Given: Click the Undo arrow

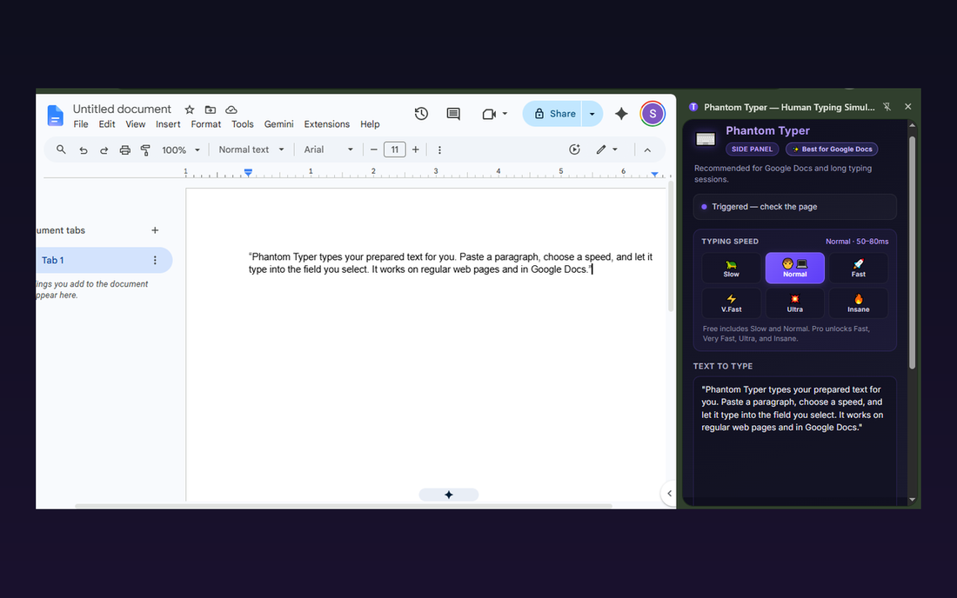Looking at the screenshot, I should [83, 150].
